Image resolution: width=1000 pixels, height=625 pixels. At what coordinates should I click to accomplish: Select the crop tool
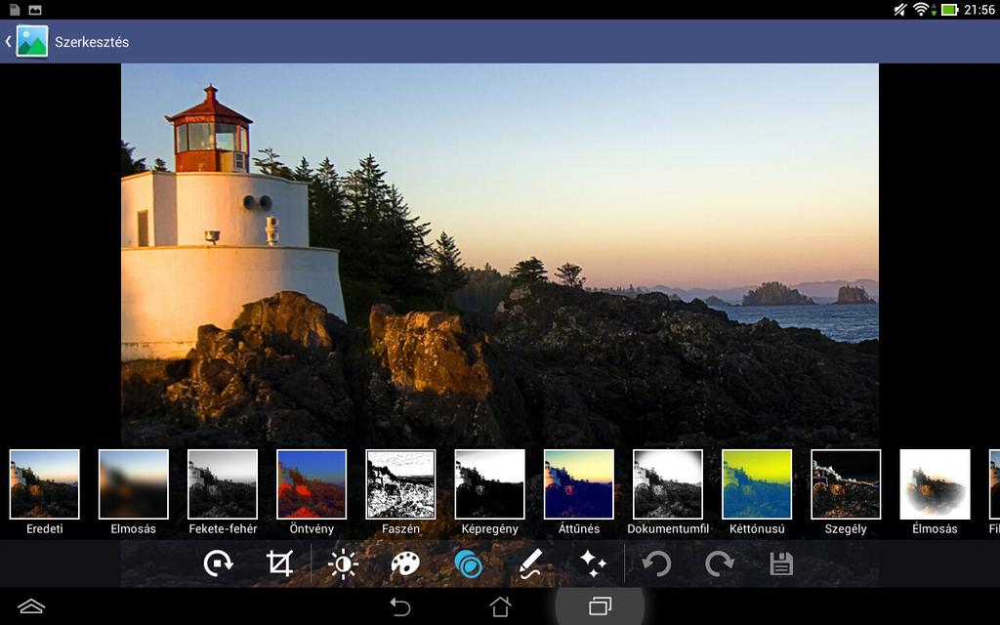point(280,563)
